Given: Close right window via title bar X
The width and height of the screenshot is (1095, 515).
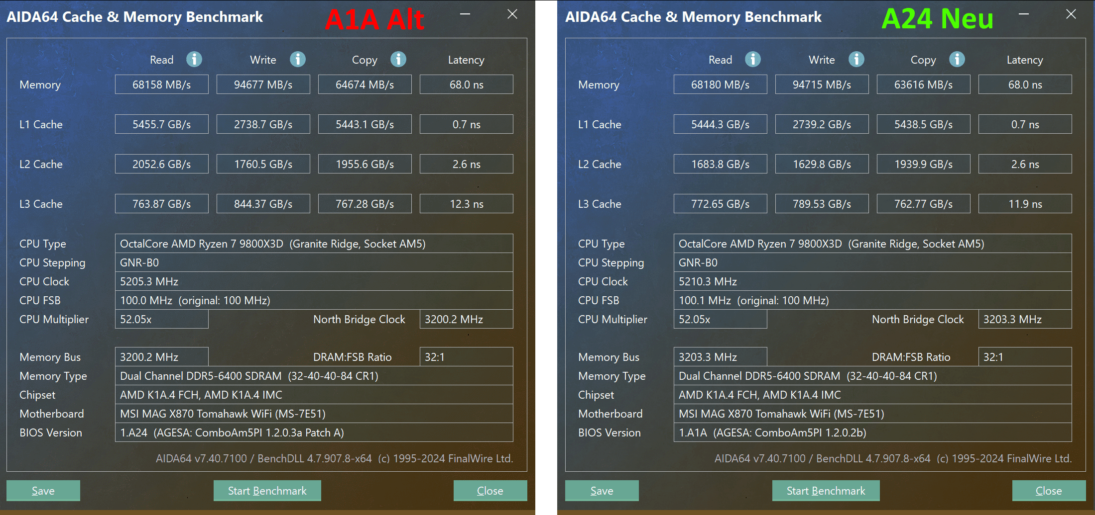Looking at the screenshot, I should (1071, 14).
